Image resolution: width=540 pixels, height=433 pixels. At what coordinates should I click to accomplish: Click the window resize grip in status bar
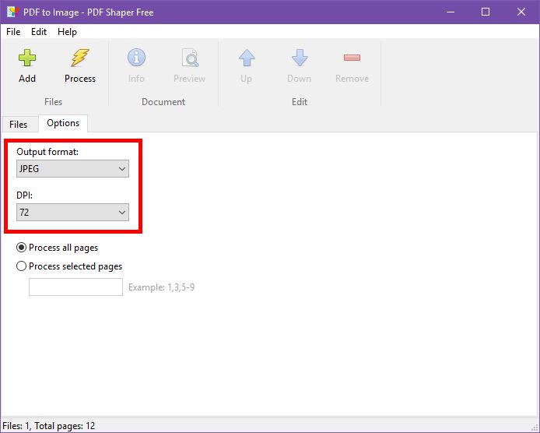[534, 428]
